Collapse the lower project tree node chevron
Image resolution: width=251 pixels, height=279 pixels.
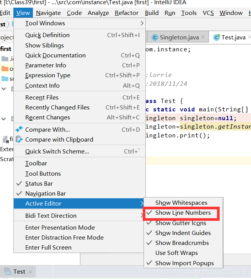pyautogui.click(x=4, y=119)
